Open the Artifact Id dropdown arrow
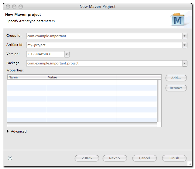This screenshot has height=169, width=195. (x=185, y=45)
